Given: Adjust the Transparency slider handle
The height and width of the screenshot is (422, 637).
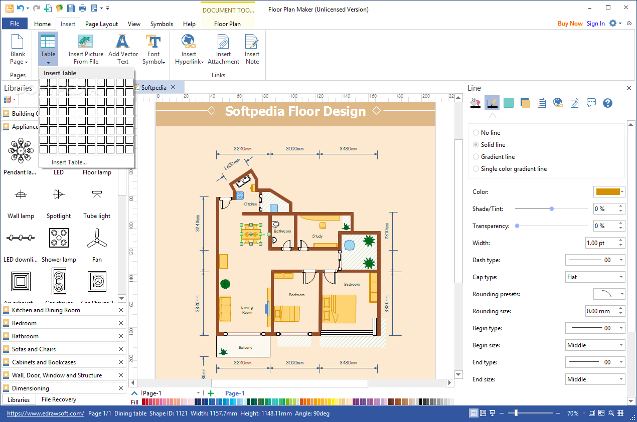Looking at the screenshot, I should [x=517, y=226].
